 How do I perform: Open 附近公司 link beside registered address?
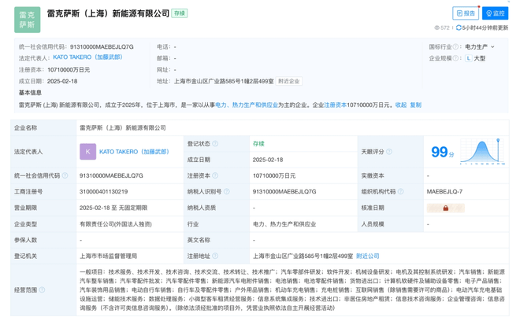click(368, 256)
